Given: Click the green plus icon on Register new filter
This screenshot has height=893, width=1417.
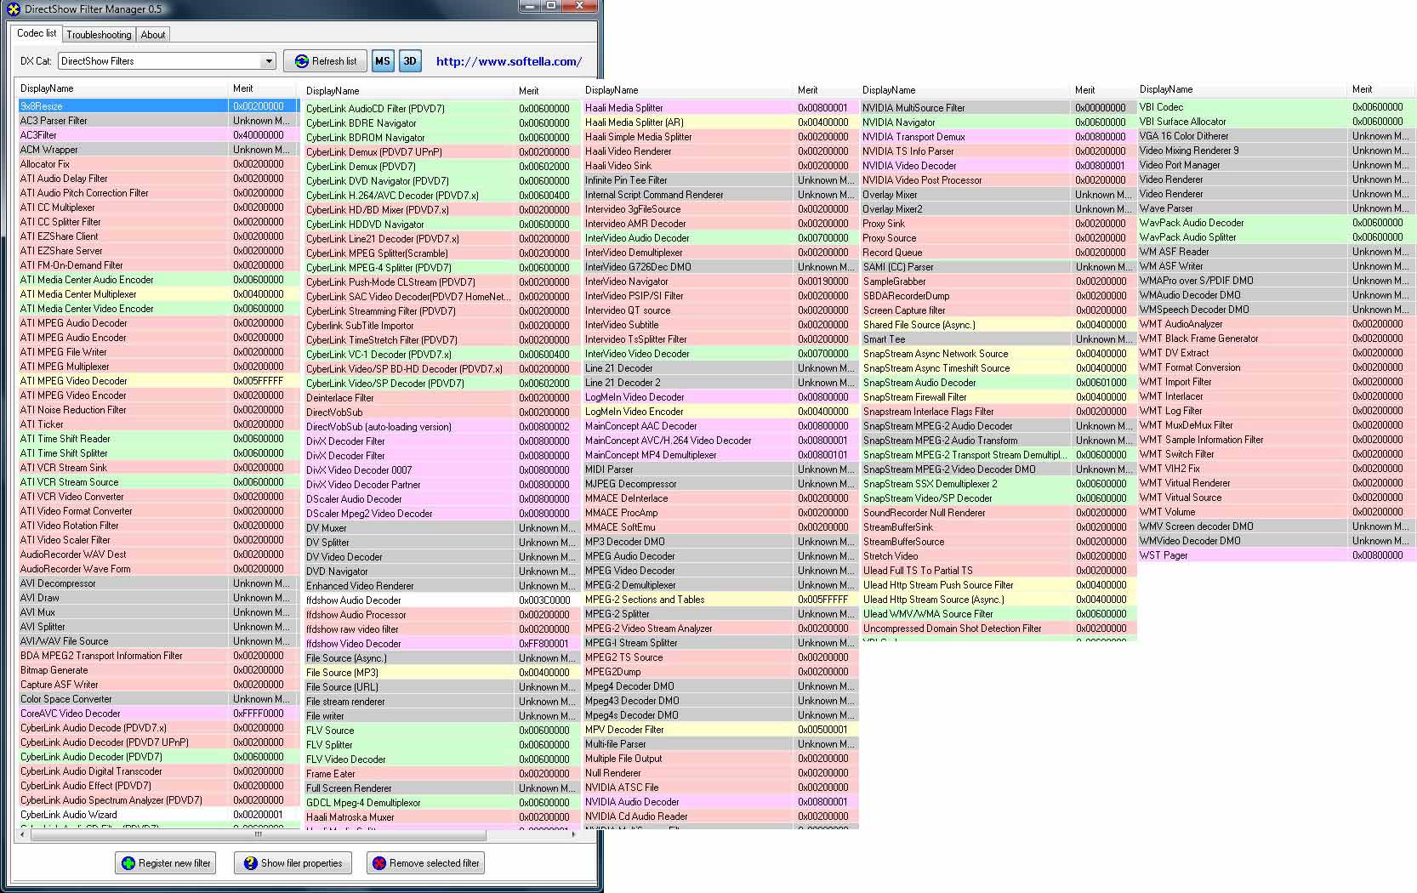Looking at the screenshot, I should click(x=128, y=863).
